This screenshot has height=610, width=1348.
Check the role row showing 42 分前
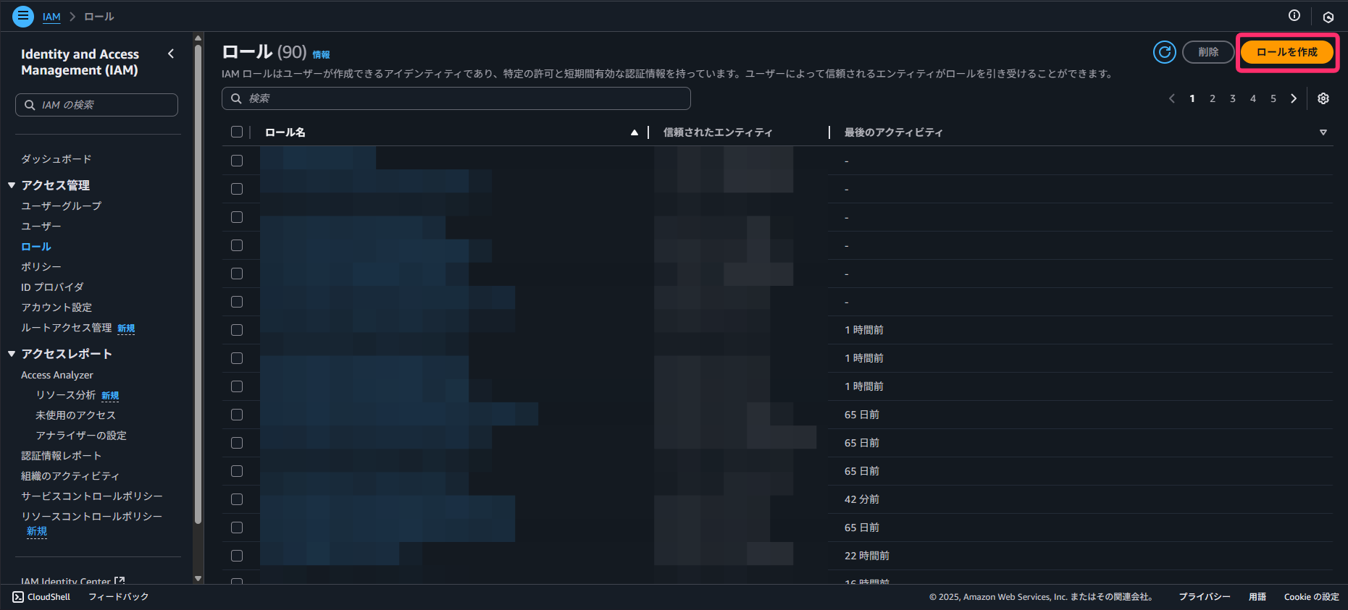(237, 499)
